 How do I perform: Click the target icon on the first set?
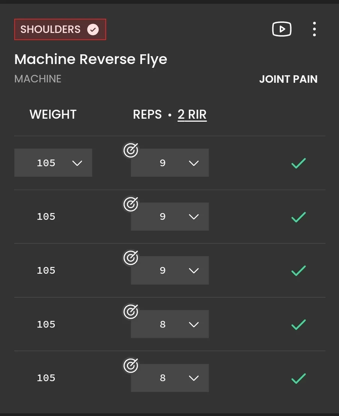pyautogui.click(x=130, y=151)
